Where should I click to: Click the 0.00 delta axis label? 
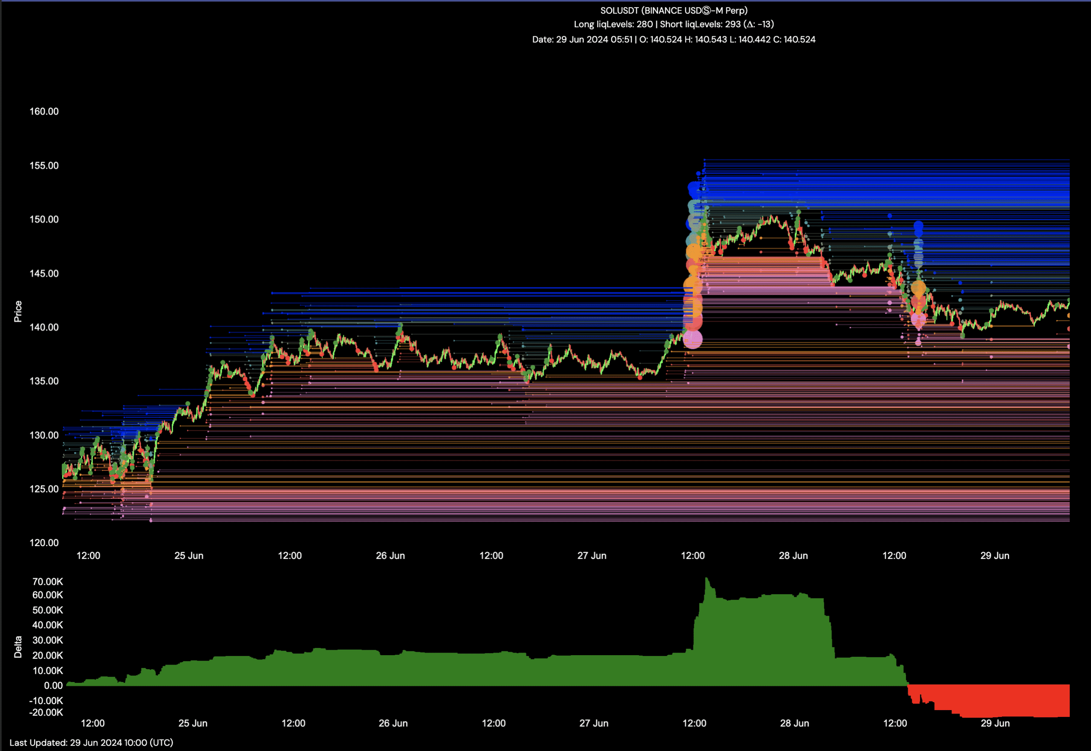53,685
